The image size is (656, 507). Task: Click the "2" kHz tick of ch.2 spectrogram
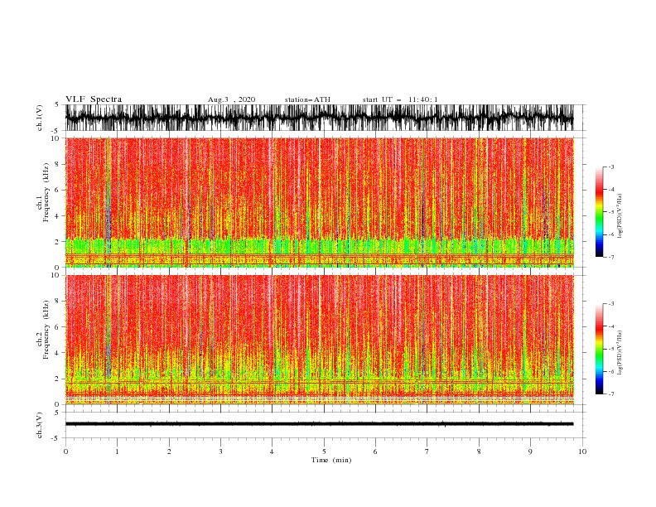click(58, 379)
